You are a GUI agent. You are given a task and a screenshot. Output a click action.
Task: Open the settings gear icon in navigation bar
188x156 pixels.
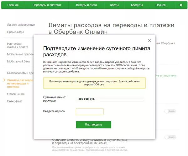181,5
